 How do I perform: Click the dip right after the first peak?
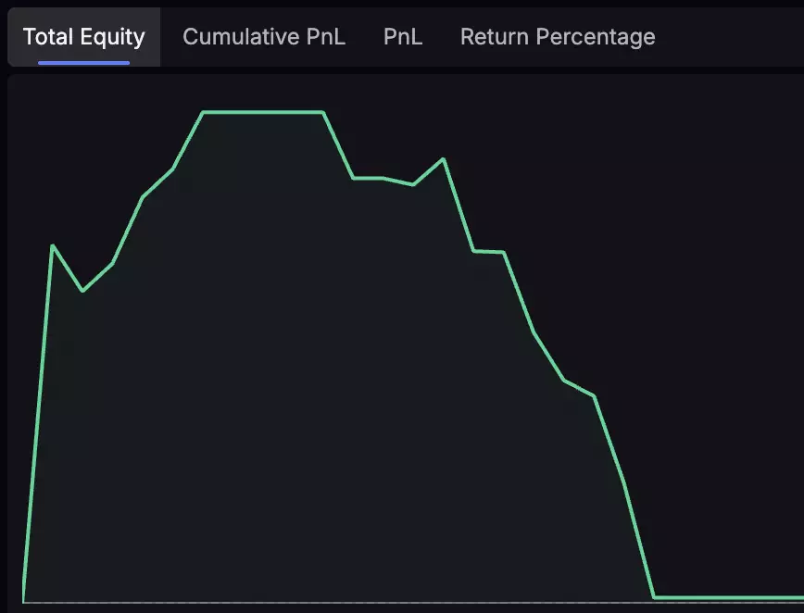82,291
